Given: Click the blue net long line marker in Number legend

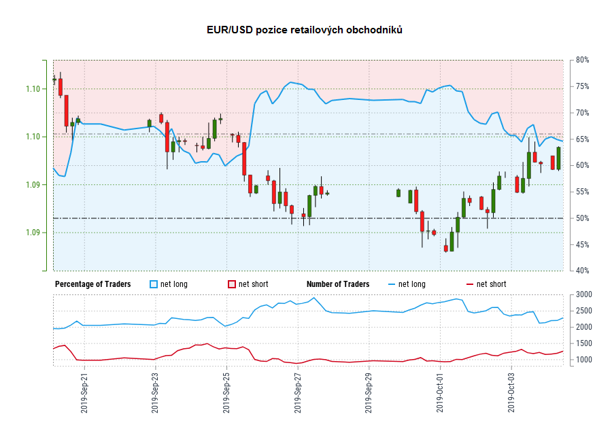Looking at the screenshot, I should click(392, 284).
